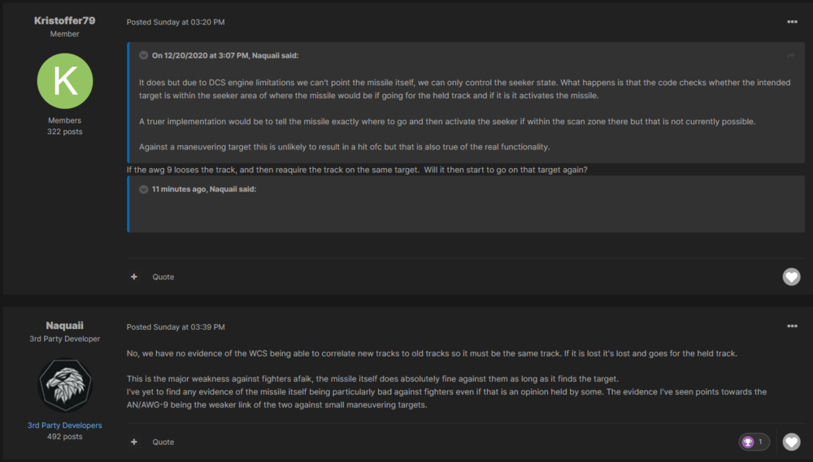The width and height of the screenshot is (813, 462).
Task: Open Kristoffer79's green K avatar
Action: tap(65, 81)
